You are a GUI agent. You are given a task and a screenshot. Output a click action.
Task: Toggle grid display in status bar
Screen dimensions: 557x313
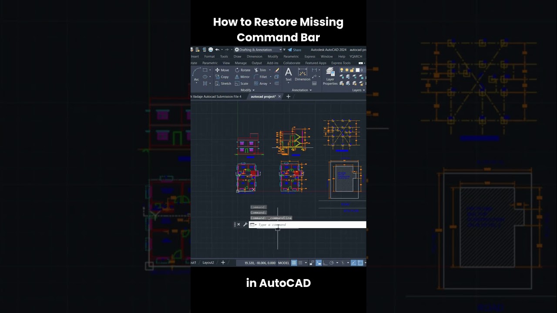(294, 263)
